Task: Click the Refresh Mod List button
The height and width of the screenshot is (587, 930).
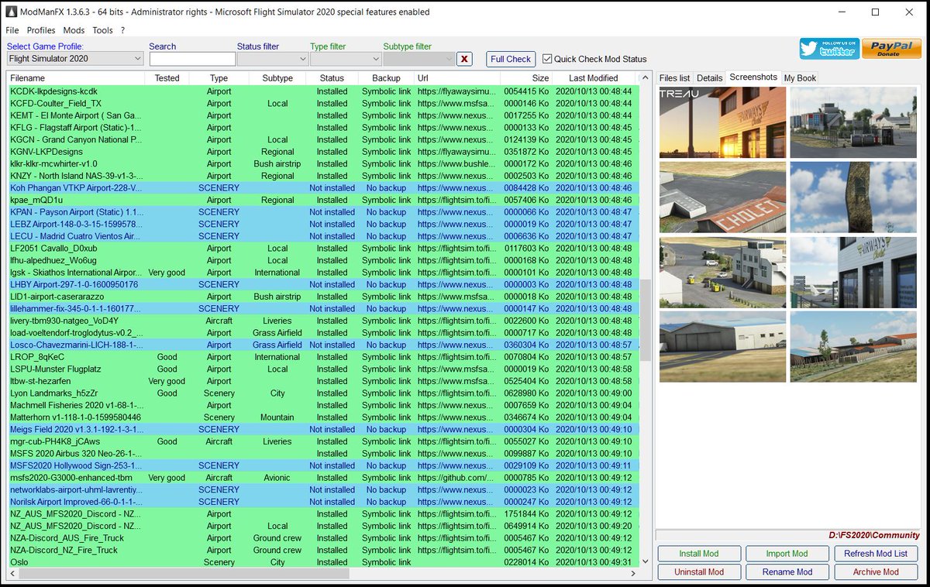Action: click(876, 554)
